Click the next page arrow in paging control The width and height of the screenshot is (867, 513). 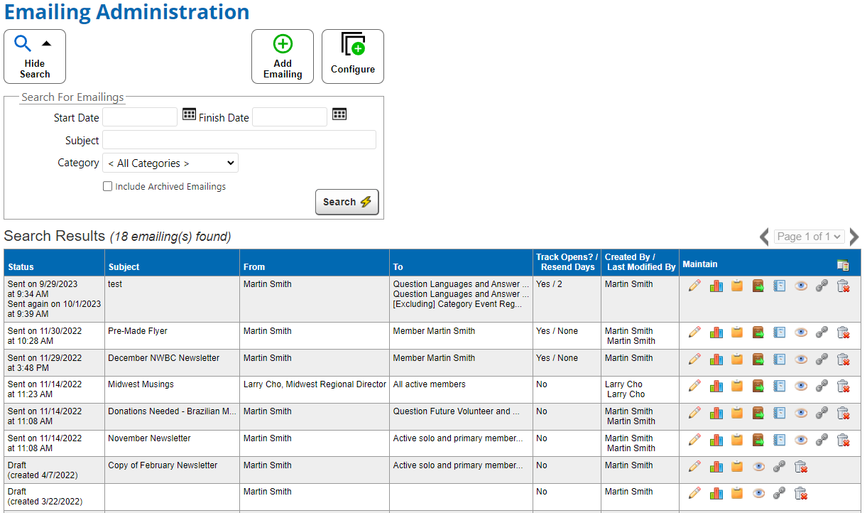coord(854,237)
